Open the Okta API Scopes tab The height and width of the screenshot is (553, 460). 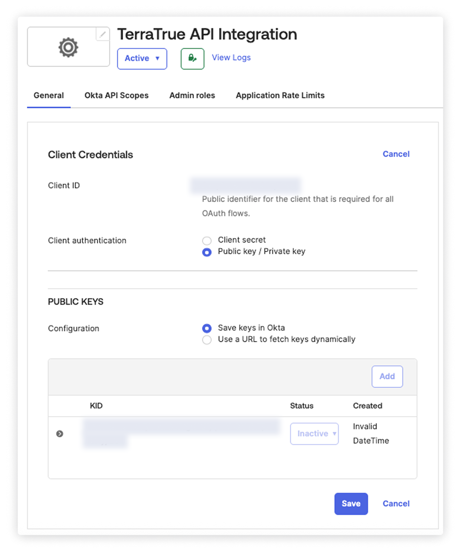click(x=117, y=95)
